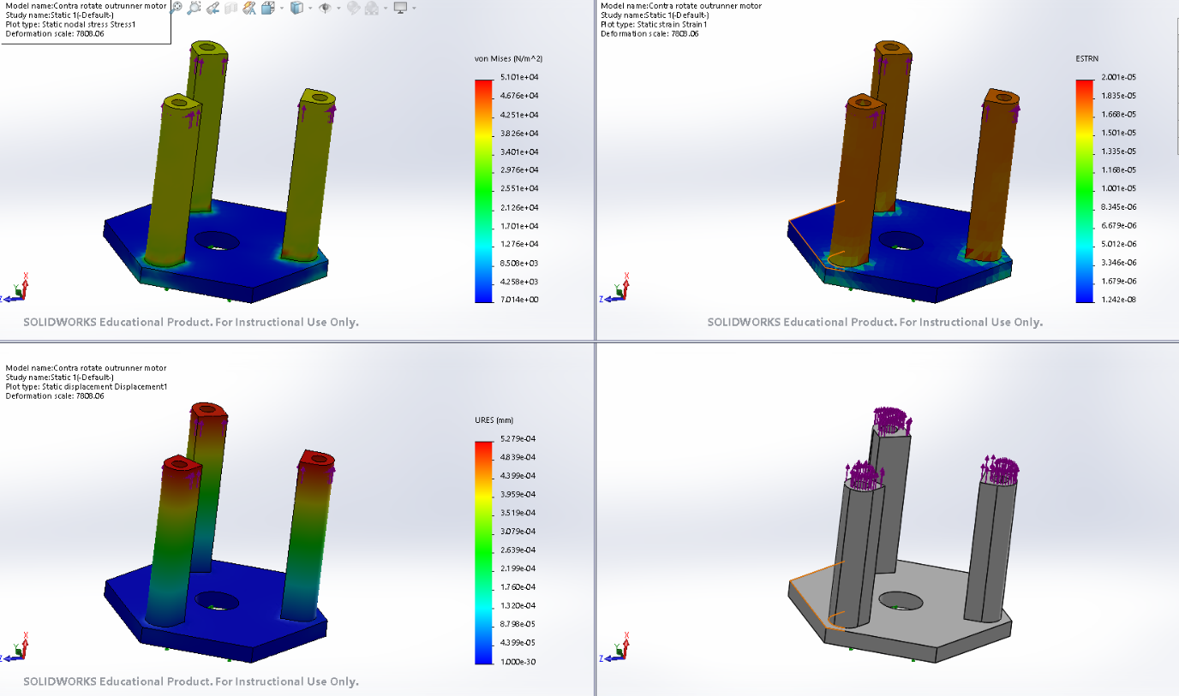
Task: Click the center hole in the gray unplotted model
Action: coord(901,601)
